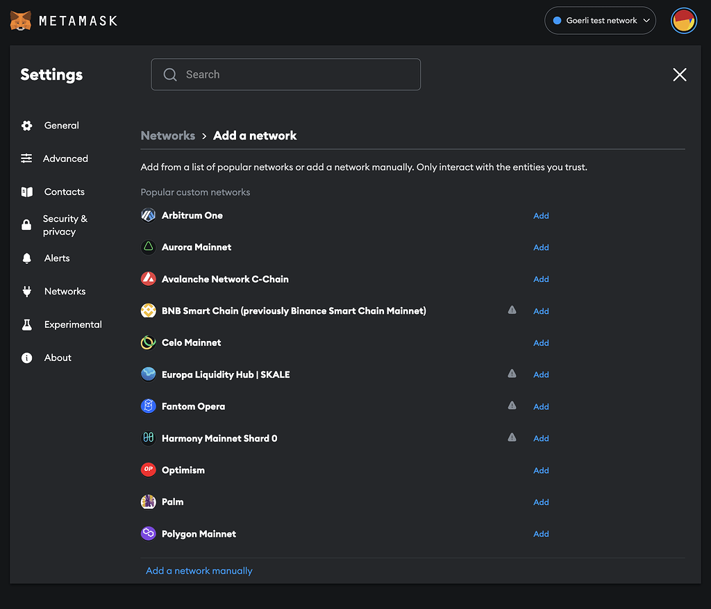The image size is (711, 609).
Task: Switch to the Contacts settings section
Action: pyautogui.click(x=65, y=192)
